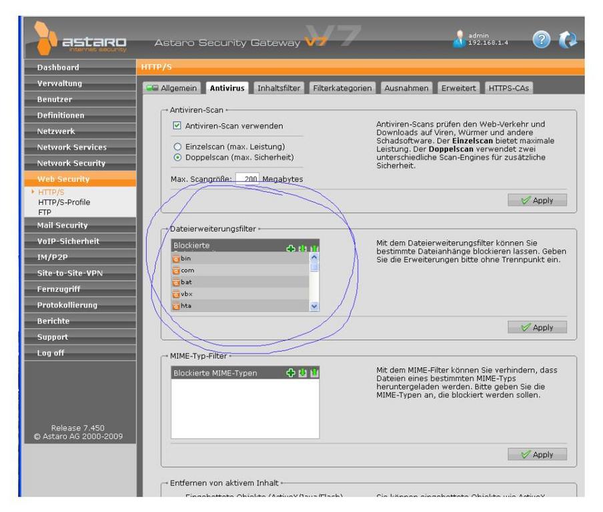
Task: Click inside the empty Blockierte MIME-Typen list
Action: click(x=245, y=408)
